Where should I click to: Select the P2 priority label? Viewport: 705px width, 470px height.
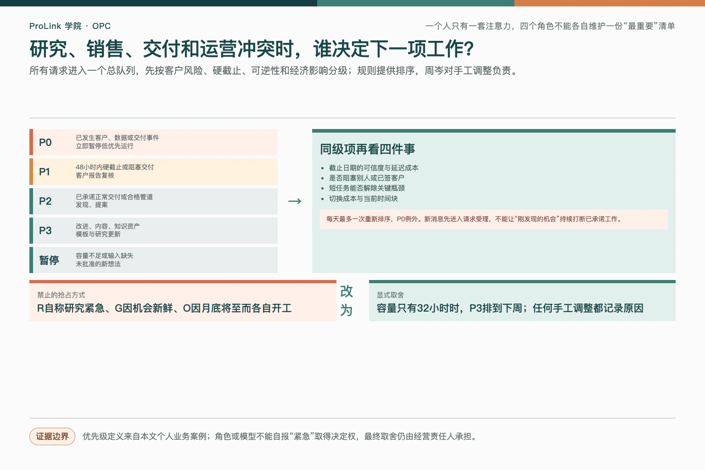(45, 201)
